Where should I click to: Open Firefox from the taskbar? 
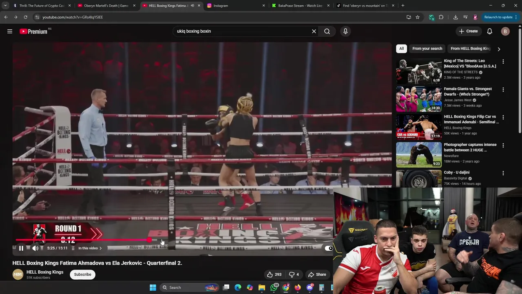tap(298, 287)
